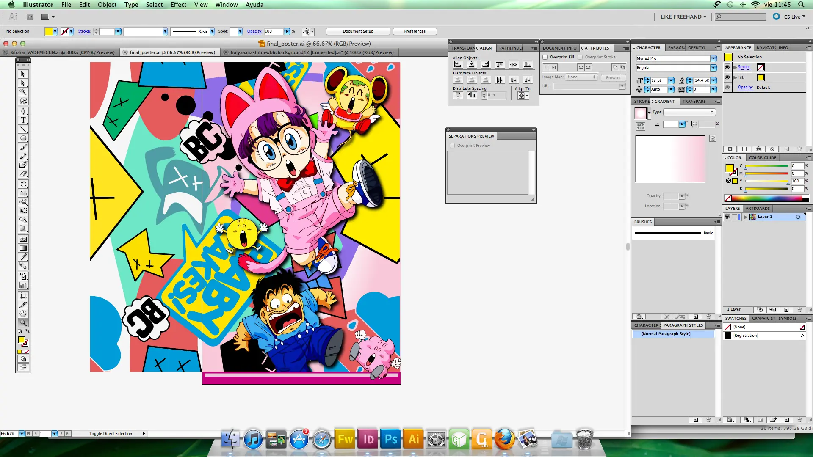Image resolution: width=813 pixels, height=457 pixels.
Task: Open Photoshop from the dock
Action: (391, 439)
